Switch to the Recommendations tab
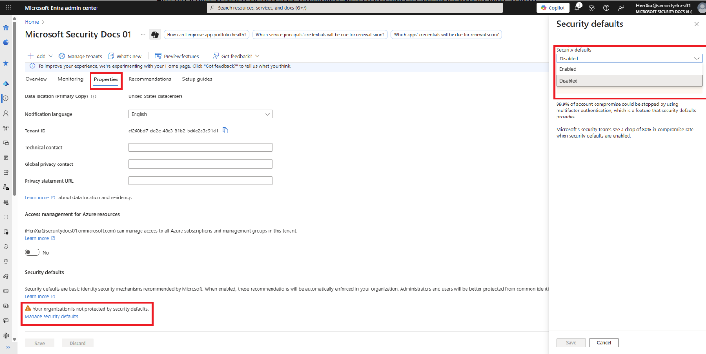The image size is (706, 354). click(150, 79)
